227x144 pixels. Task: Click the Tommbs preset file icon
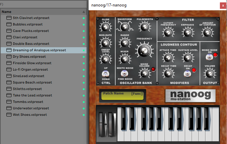(x=9, y=102)
